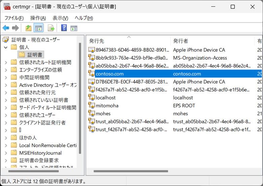Open the 操作(A) menu
This screenshot has height=186, width=263.
(38, 18)
